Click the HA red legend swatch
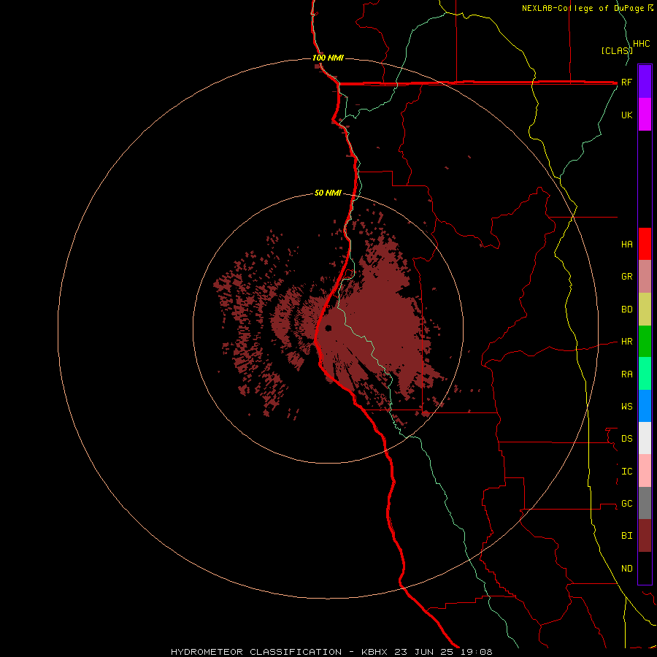The width and height of the screenshot is (657, 657). tap(645, 244)
